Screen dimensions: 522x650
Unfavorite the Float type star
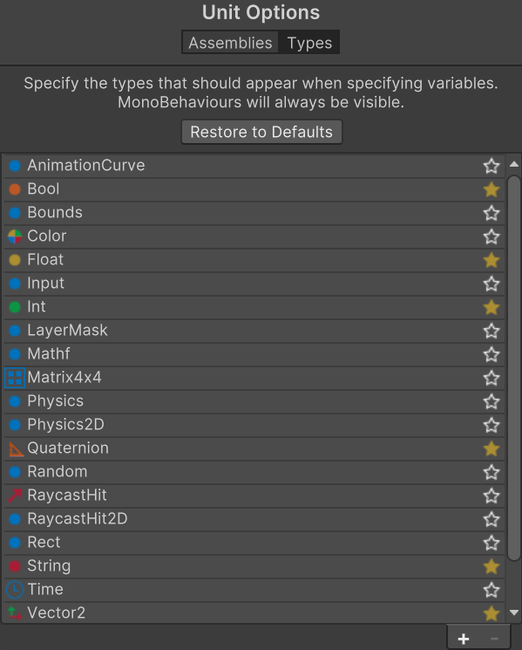(x=491, y=260)
